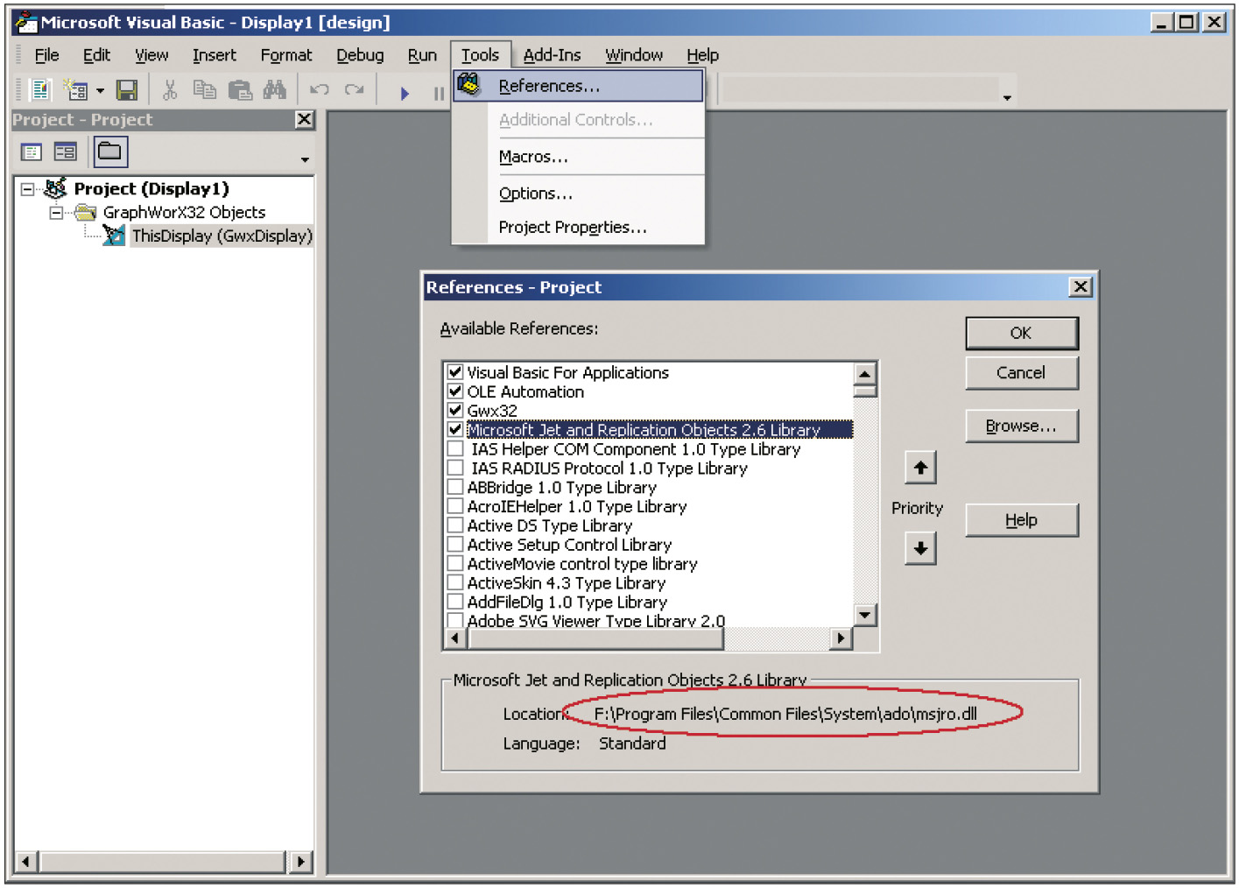Click the View Object icon in Project panel
This screenshot has height=888, width=1239.
pos(66,152)
